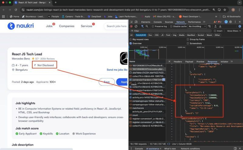Switch to the Elements panel tab
The height and width of the screenshot is (150, 243).
[145, 22]
